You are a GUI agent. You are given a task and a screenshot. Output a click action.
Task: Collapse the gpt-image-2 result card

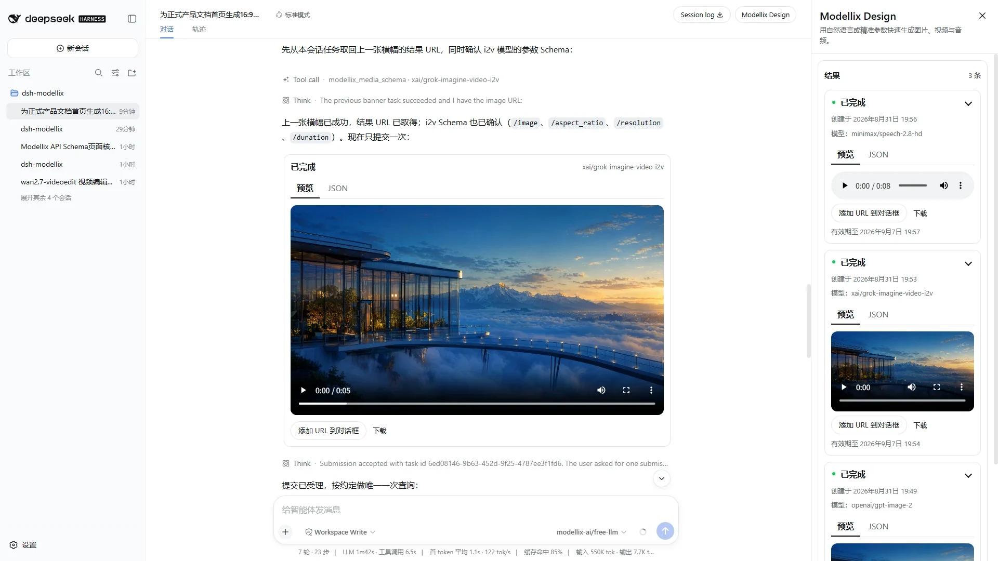click(x=968, y=475)
